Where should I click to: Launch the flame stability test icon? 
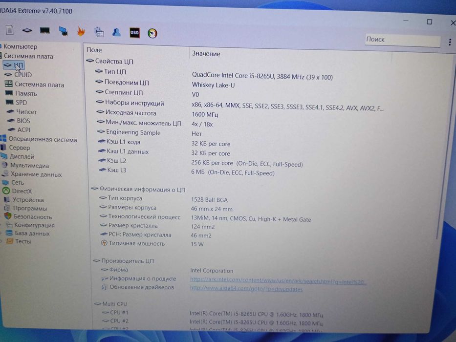tap(81, 31)
